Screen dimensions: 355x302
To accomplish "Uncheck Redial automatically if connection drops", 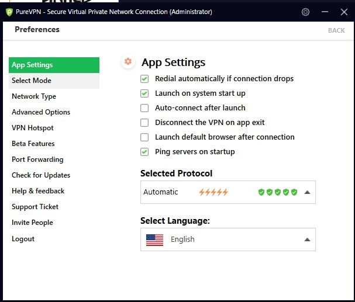I will [x=144, y=79].
